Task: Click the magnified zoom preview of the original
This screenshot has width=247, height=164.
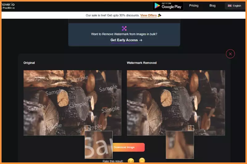Action: (x=98, y=145)
